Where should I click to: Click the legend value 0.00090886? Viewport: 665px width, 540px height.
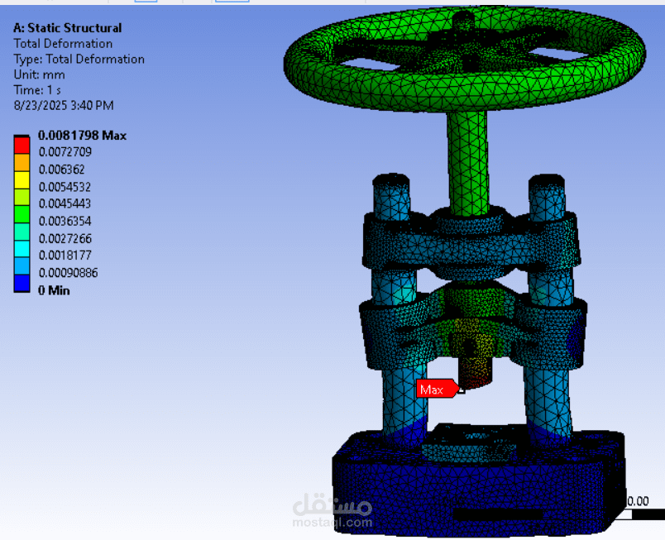[68, 273]
